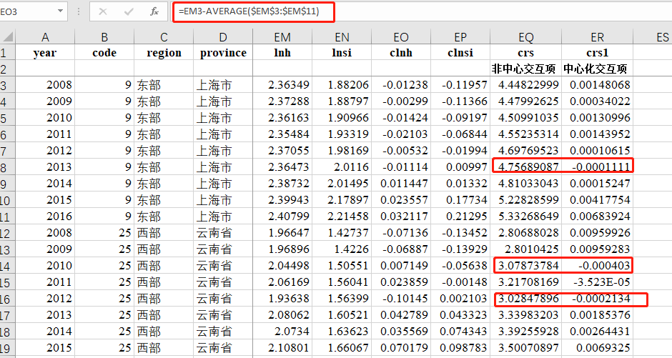Image resolution: width=672 pixels, height=358 pixels.
Task: Click the 'province' header cell
Action: (223, 52)
